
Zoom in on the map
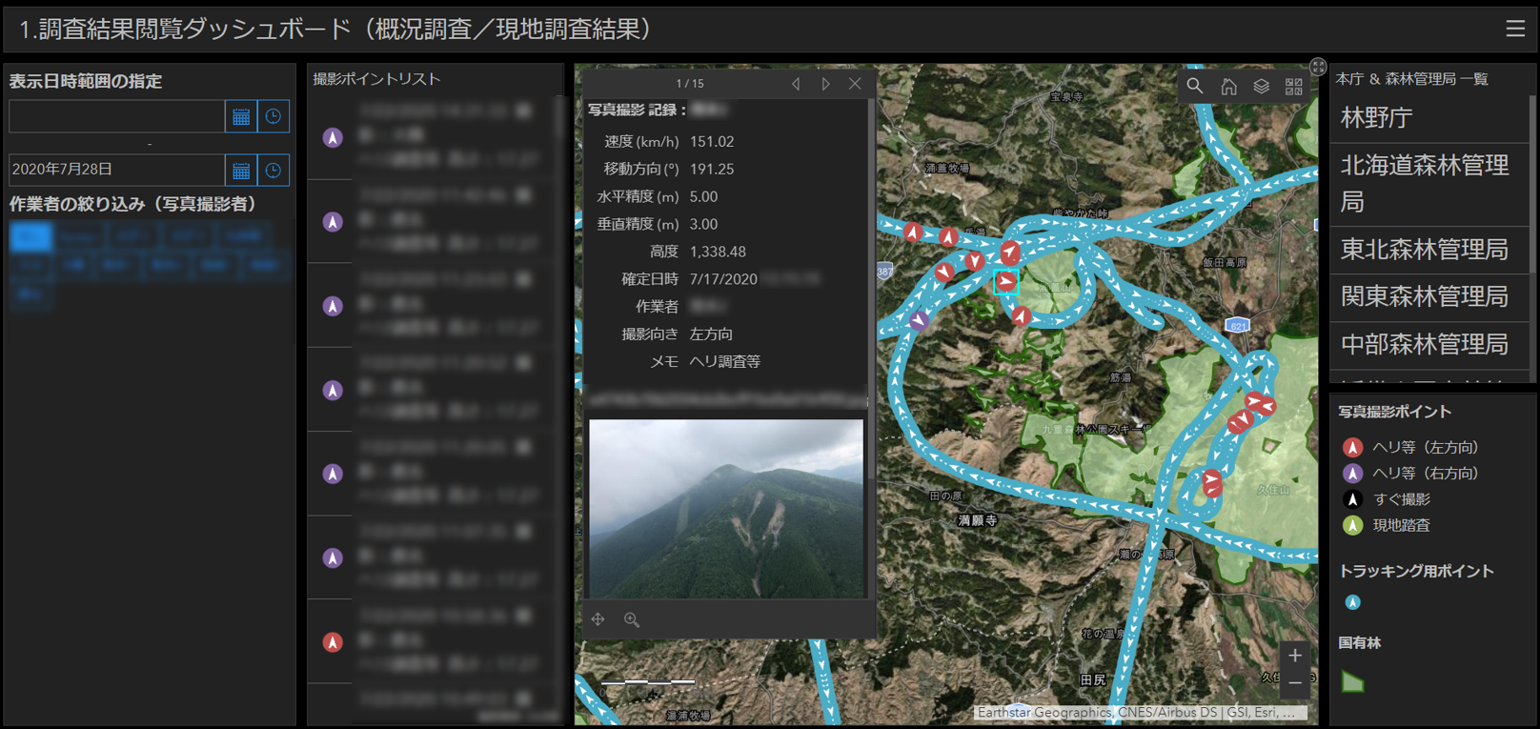pos(1294,656)
